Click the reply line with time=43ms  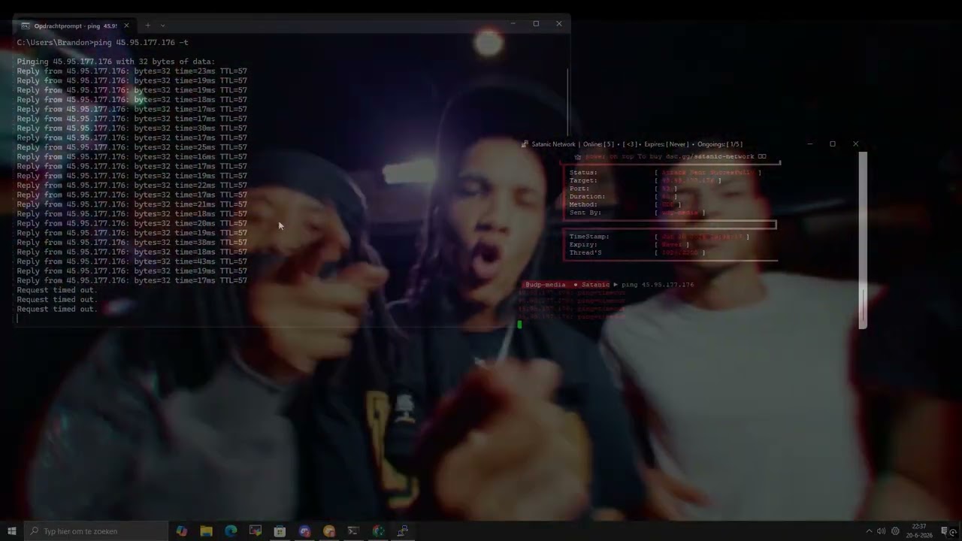132,261
